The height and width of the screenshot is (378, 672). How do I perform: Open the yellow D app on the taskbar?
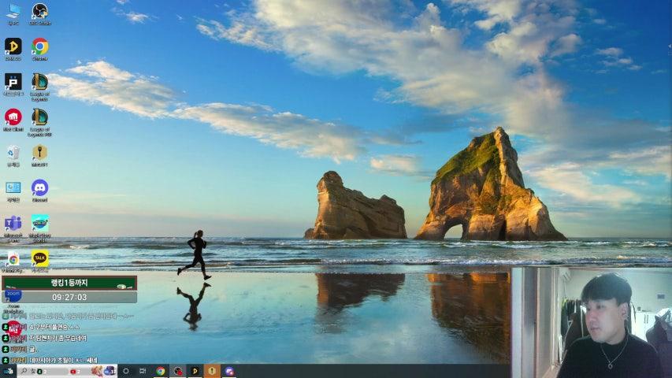[x=195, y=371]
